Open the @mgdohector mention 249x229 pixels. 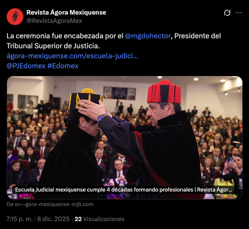(148, 36)
